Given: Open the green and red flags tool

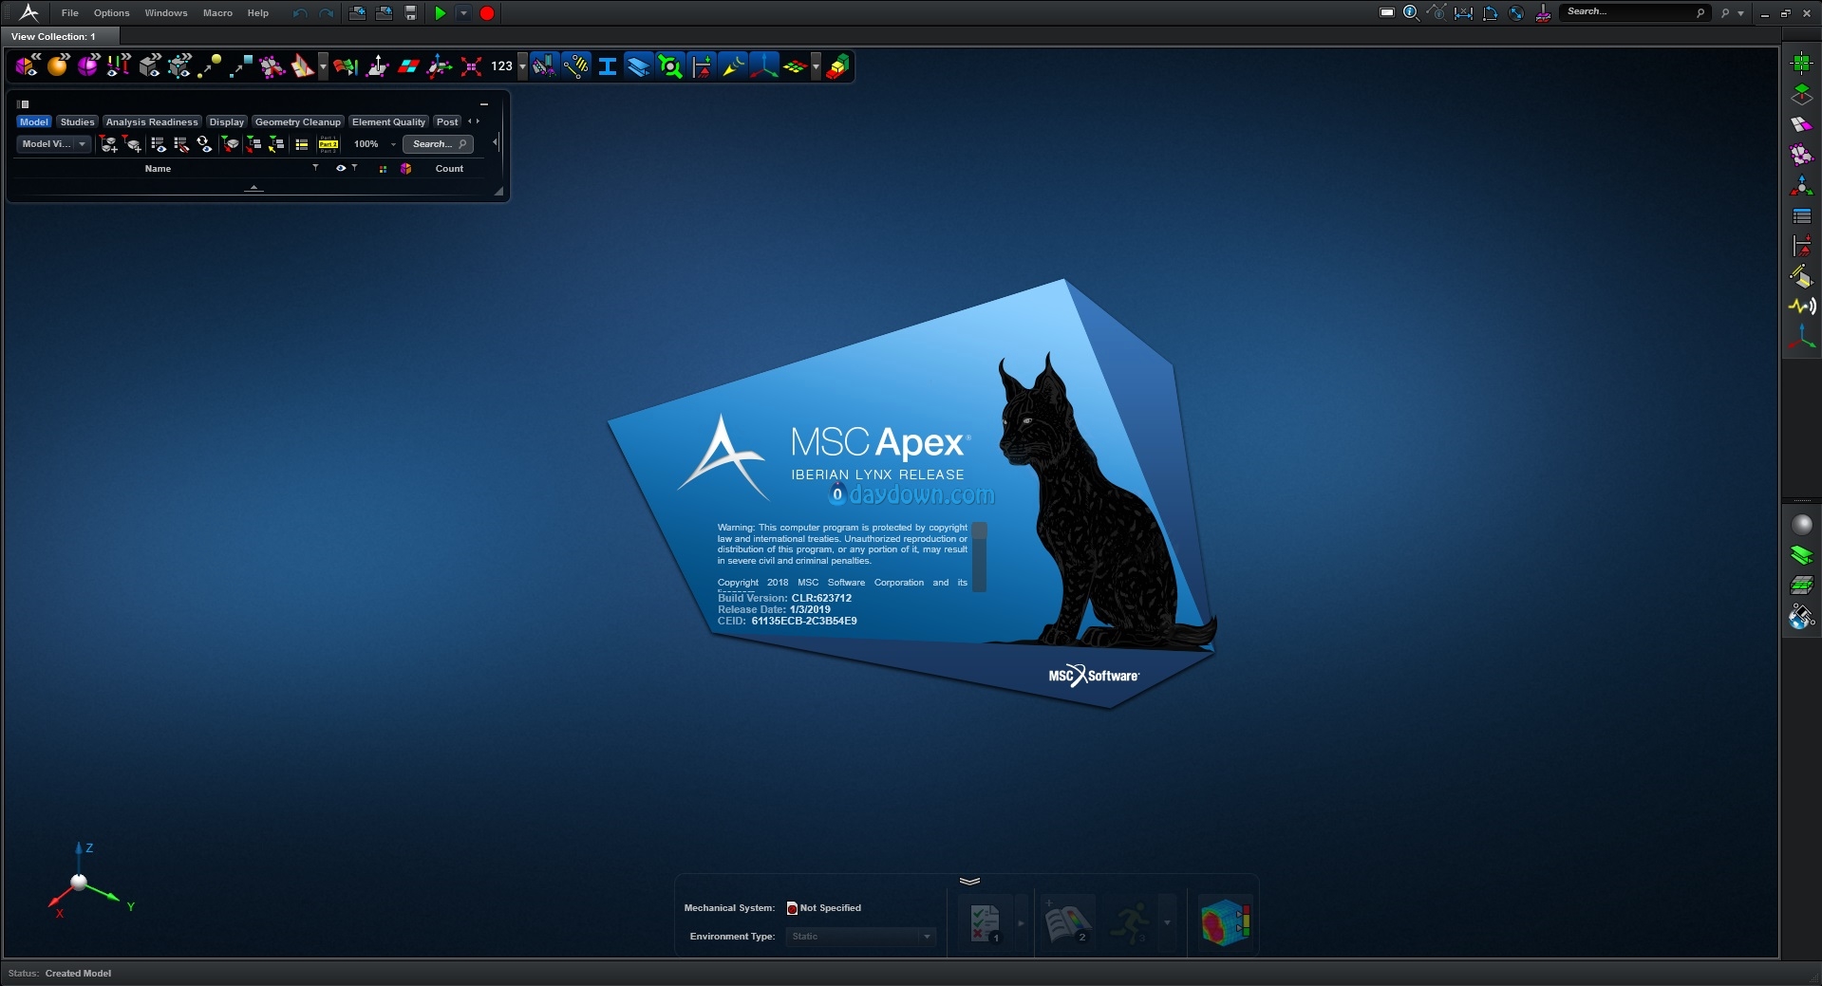Looking at the screenshot, I should [346, 65].
